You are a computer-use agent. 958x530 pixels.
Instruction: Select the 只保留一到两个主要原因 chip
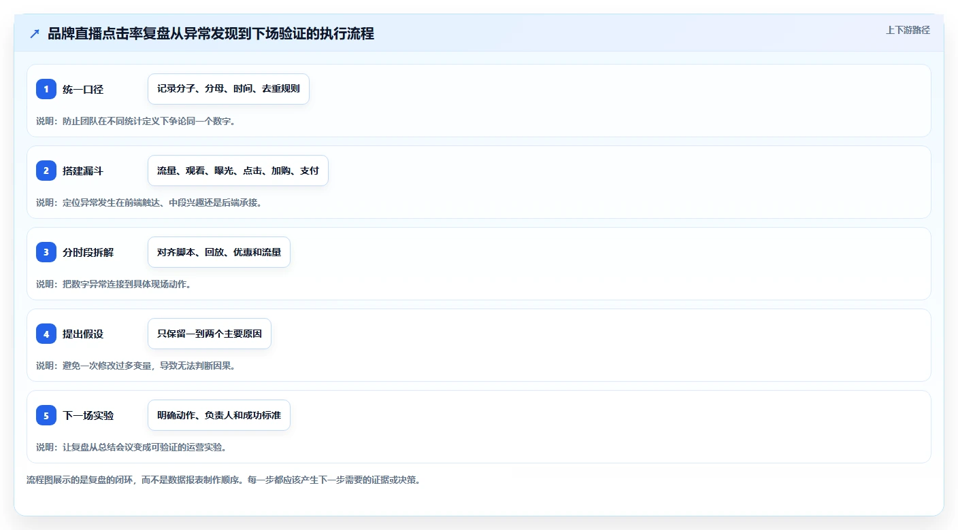[x=210, y=334]
